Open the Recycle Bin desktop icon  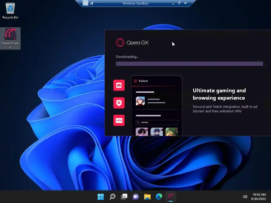click(x=10, y=11)
